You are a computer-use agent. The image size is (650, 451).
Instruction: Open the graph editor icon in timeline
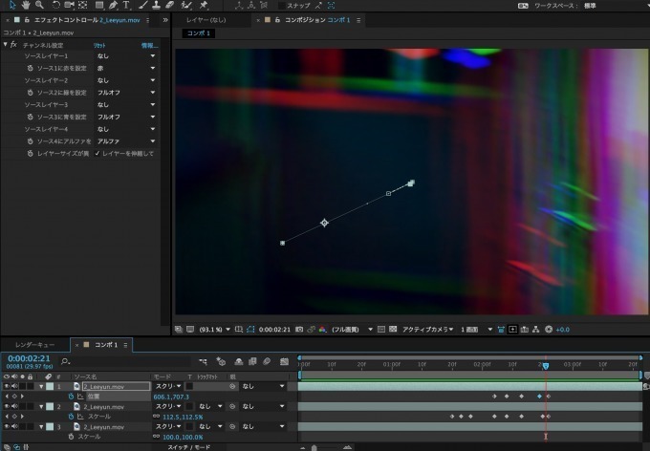click(284, 361)
